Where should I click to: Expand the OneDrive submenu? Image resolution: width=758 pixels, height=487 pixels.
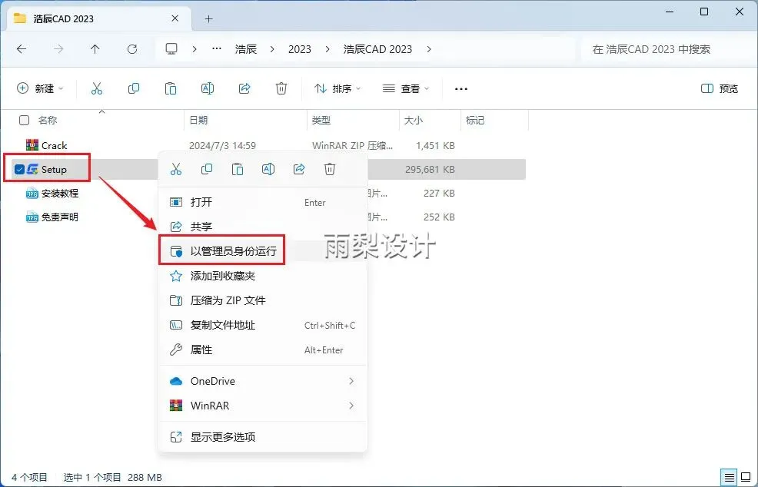click(351, 381)
